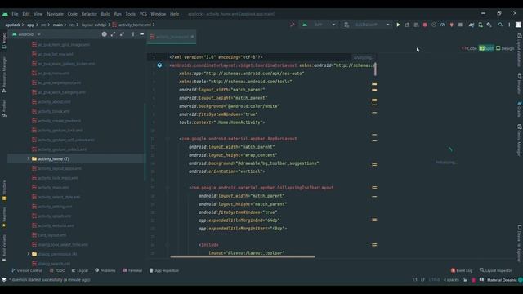Fold the CollapsingToolbarLayout tag in gutter

point(168,188)
